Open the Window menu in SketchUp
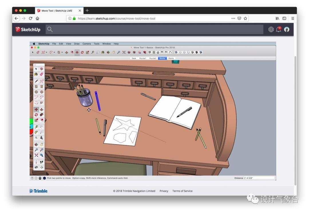The height and width of the screenshot is (213, 309). 107,44
